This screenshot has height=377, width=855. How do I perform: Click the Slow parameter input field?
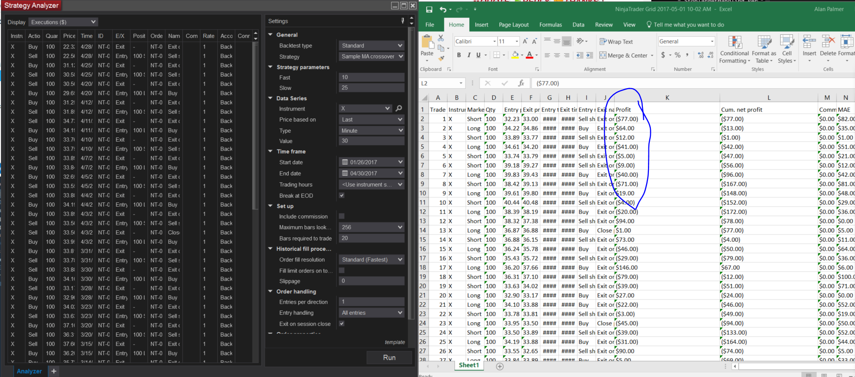click(x=371, y=88)
